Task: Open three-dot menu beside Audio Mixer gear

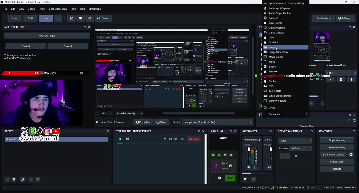Action: (x=253, y=179)
